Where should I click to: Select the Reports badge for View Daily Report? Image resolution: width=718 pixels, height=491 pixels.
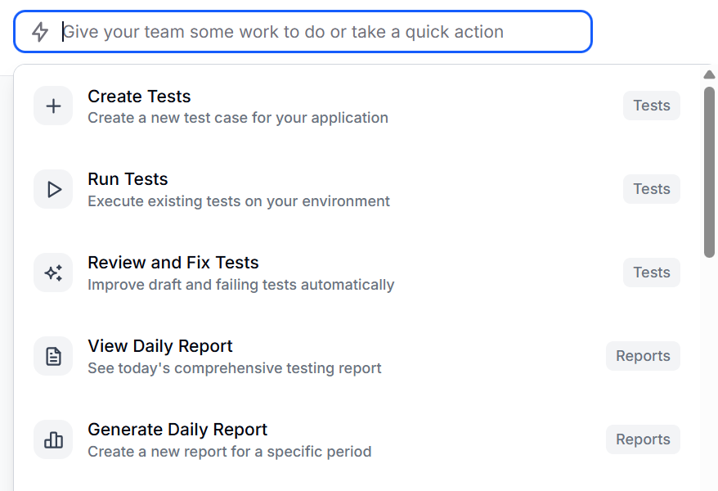point(643,356)
